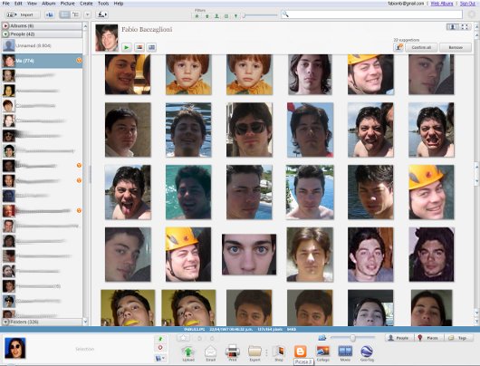The image size is (480, 366).
Task: Click the suggestions person icon
Action: point(398,47)
